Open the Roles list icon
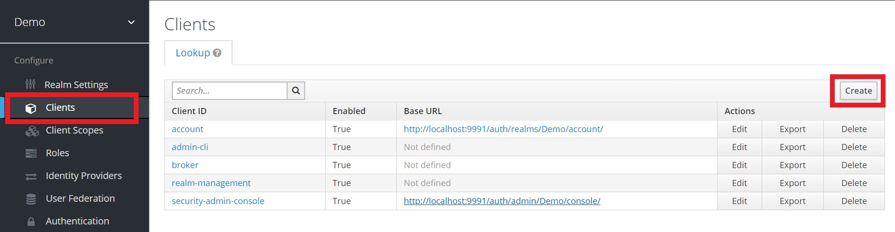 coord(31,153)
